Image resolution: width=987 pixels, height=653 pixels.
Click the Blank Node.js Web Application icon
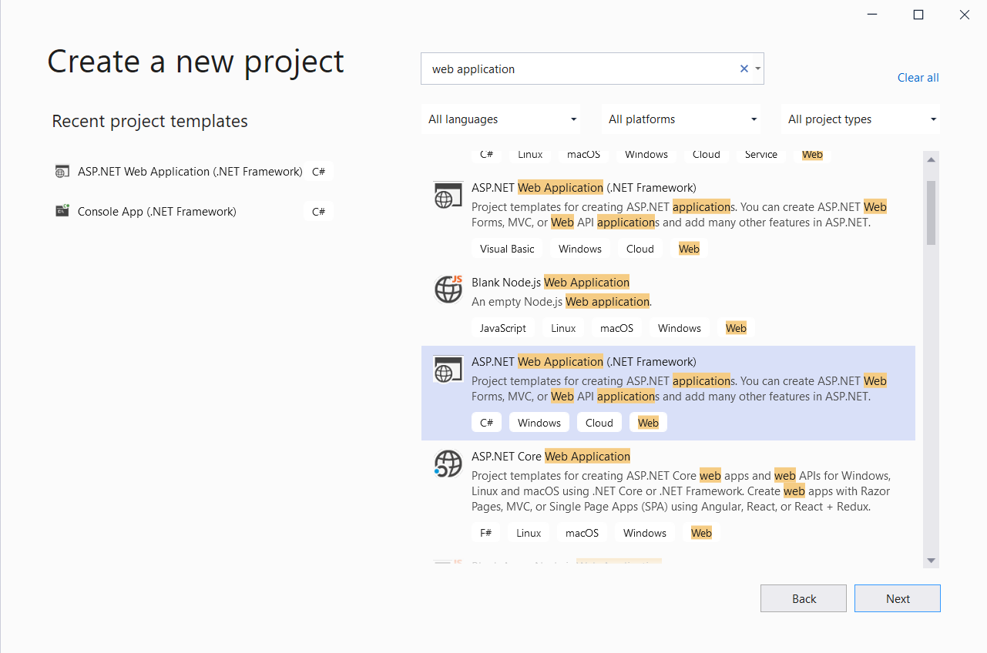448,289
